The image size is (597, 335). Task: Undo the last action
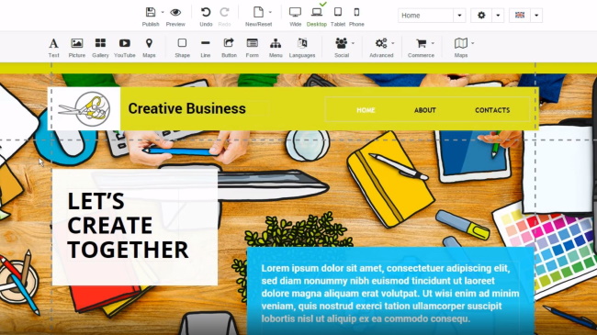[x=206, y=12]
